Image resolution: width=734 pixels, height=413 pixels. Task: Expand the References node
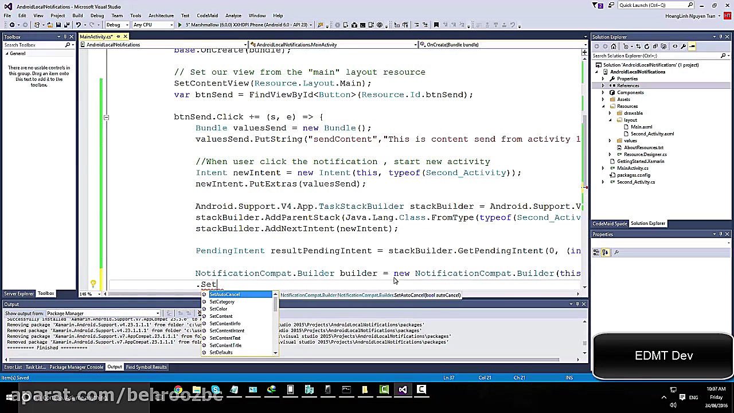tap(603, 85)
